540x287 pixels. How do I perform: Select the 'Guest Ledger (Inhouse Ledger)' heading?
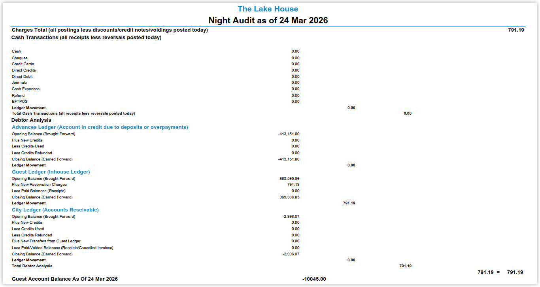[x=51, y=172]
